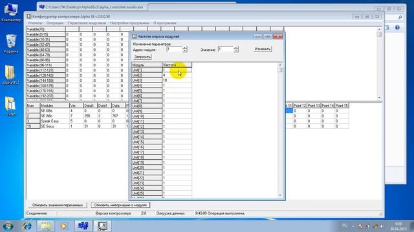Open the Управление модулями menu
414x232 pixels.
[87, 23]
